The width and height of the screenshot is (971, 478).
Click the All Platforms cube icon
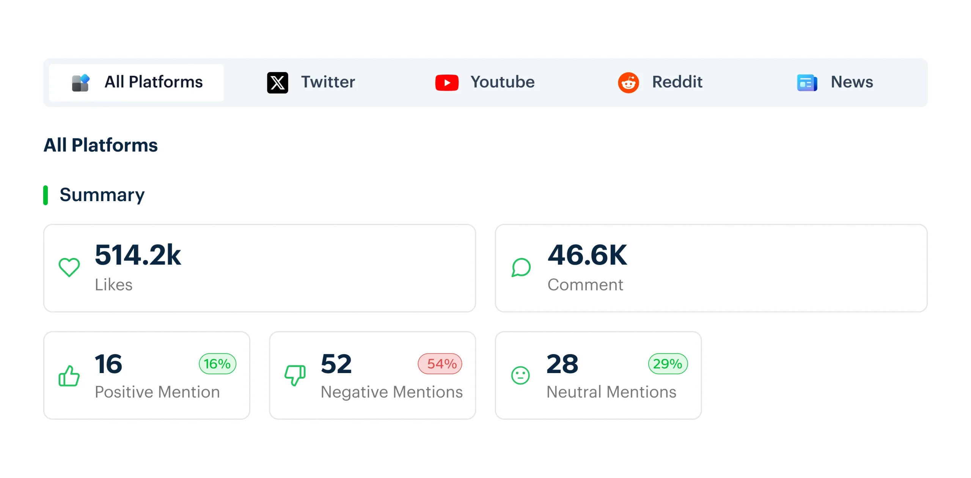coord(80,83)
